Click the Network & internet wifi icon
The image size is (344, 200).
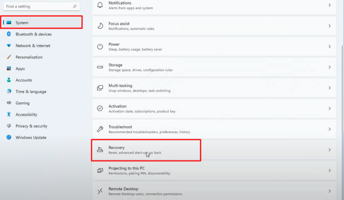pos(9,46)
